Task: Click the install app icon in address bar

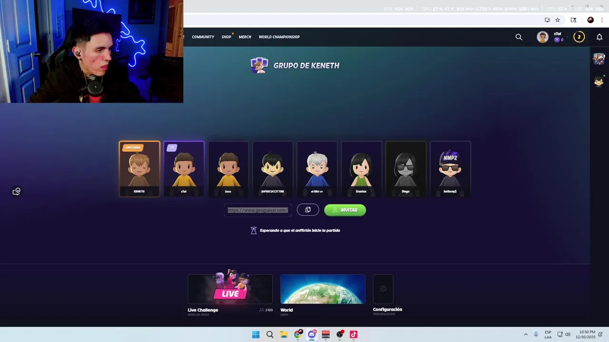Action: 547,20
